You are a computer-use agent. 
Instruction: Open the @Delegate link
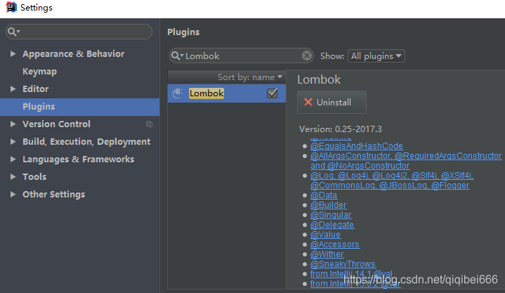(332, 225)
